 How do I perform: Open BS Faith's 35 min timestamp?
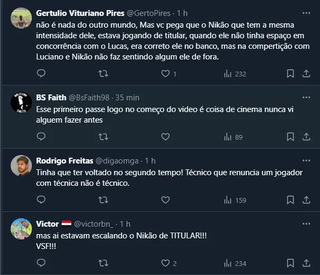(x=129, y=97)
